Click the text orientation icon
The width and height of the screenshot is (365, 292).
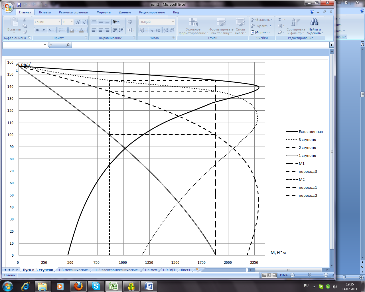114,22
